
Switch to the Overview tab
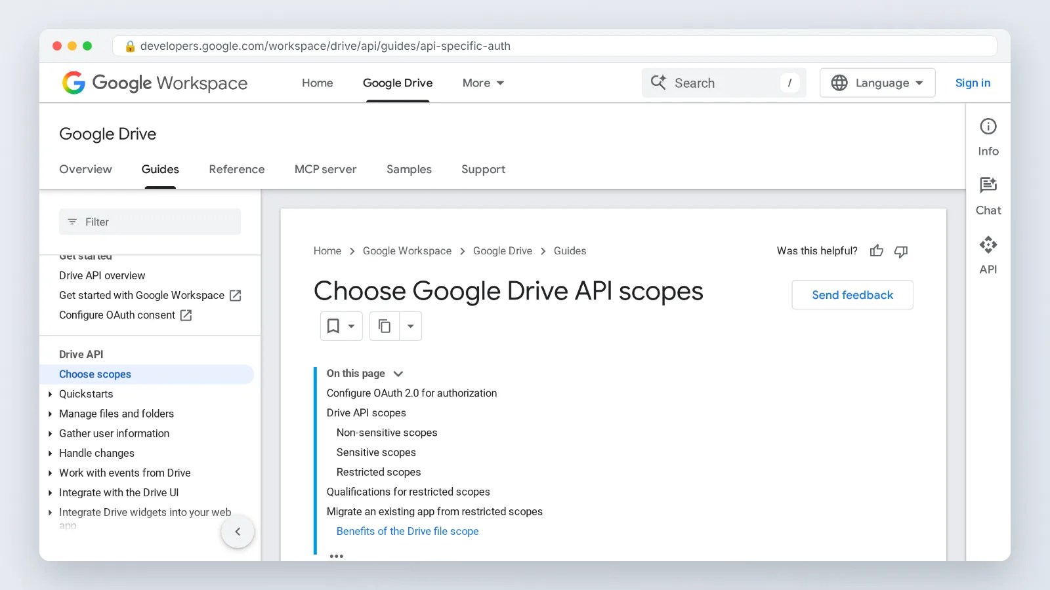[x=85, y=169]
